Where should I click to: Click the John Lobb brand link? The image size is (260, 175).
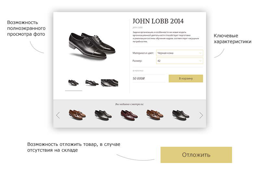click(137, 28)
